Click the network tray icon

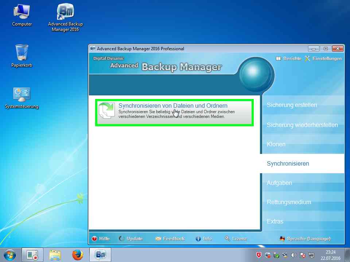coord(311,255)
